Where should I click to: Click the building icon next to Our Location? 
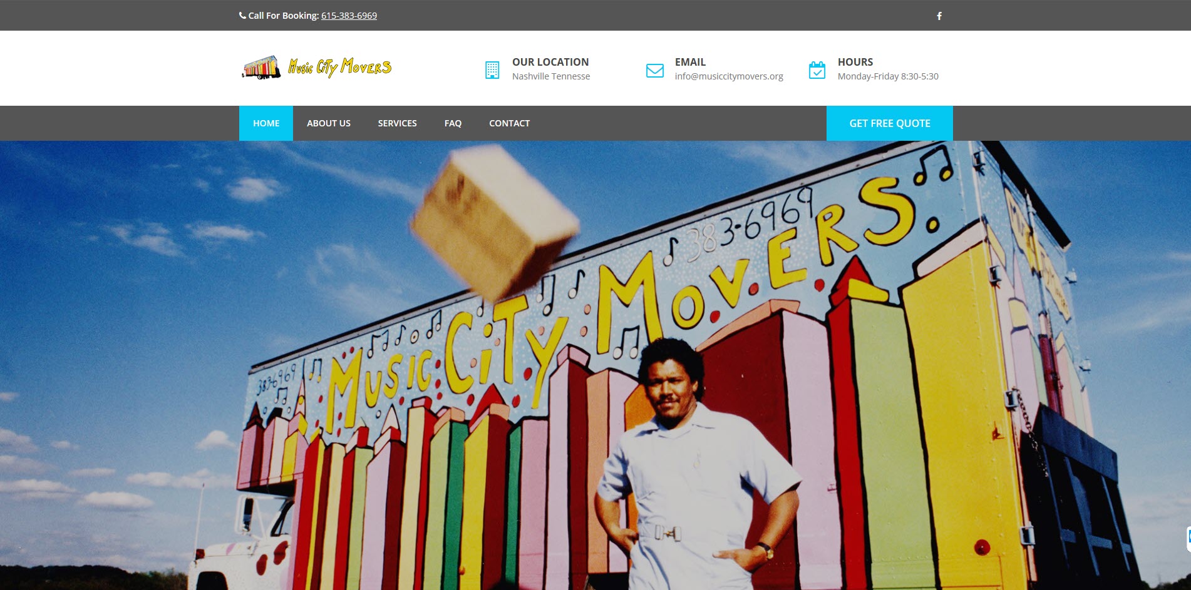(x=492, y=69)
